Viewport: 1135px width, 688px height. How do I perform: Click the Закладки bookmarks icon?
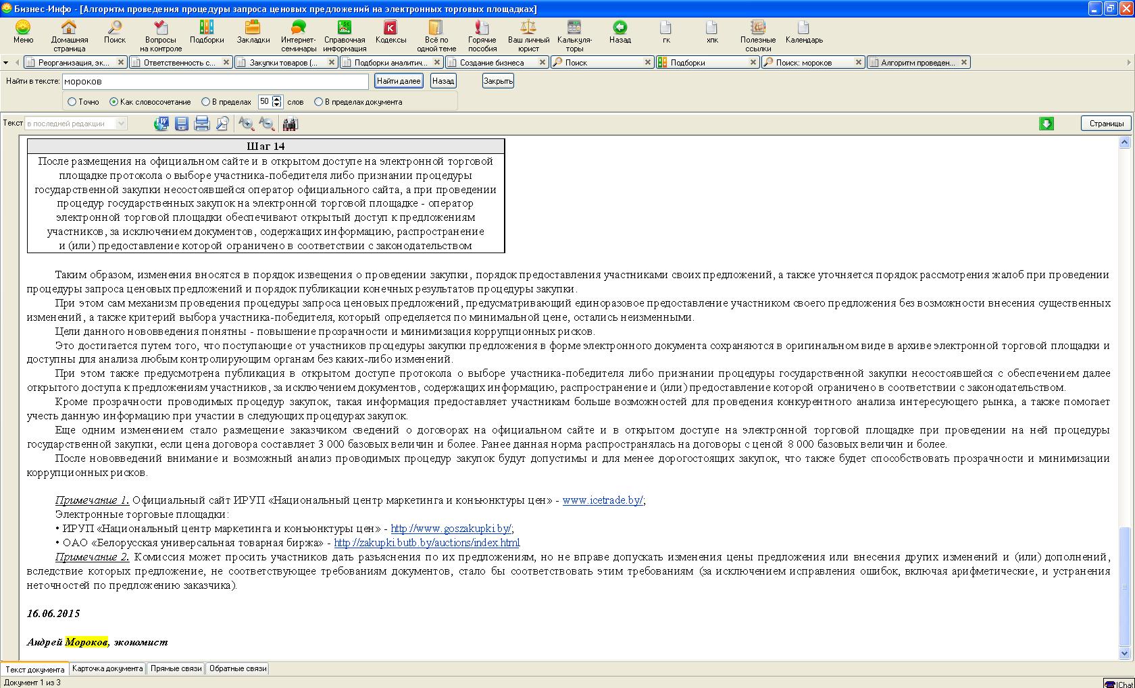253,34
